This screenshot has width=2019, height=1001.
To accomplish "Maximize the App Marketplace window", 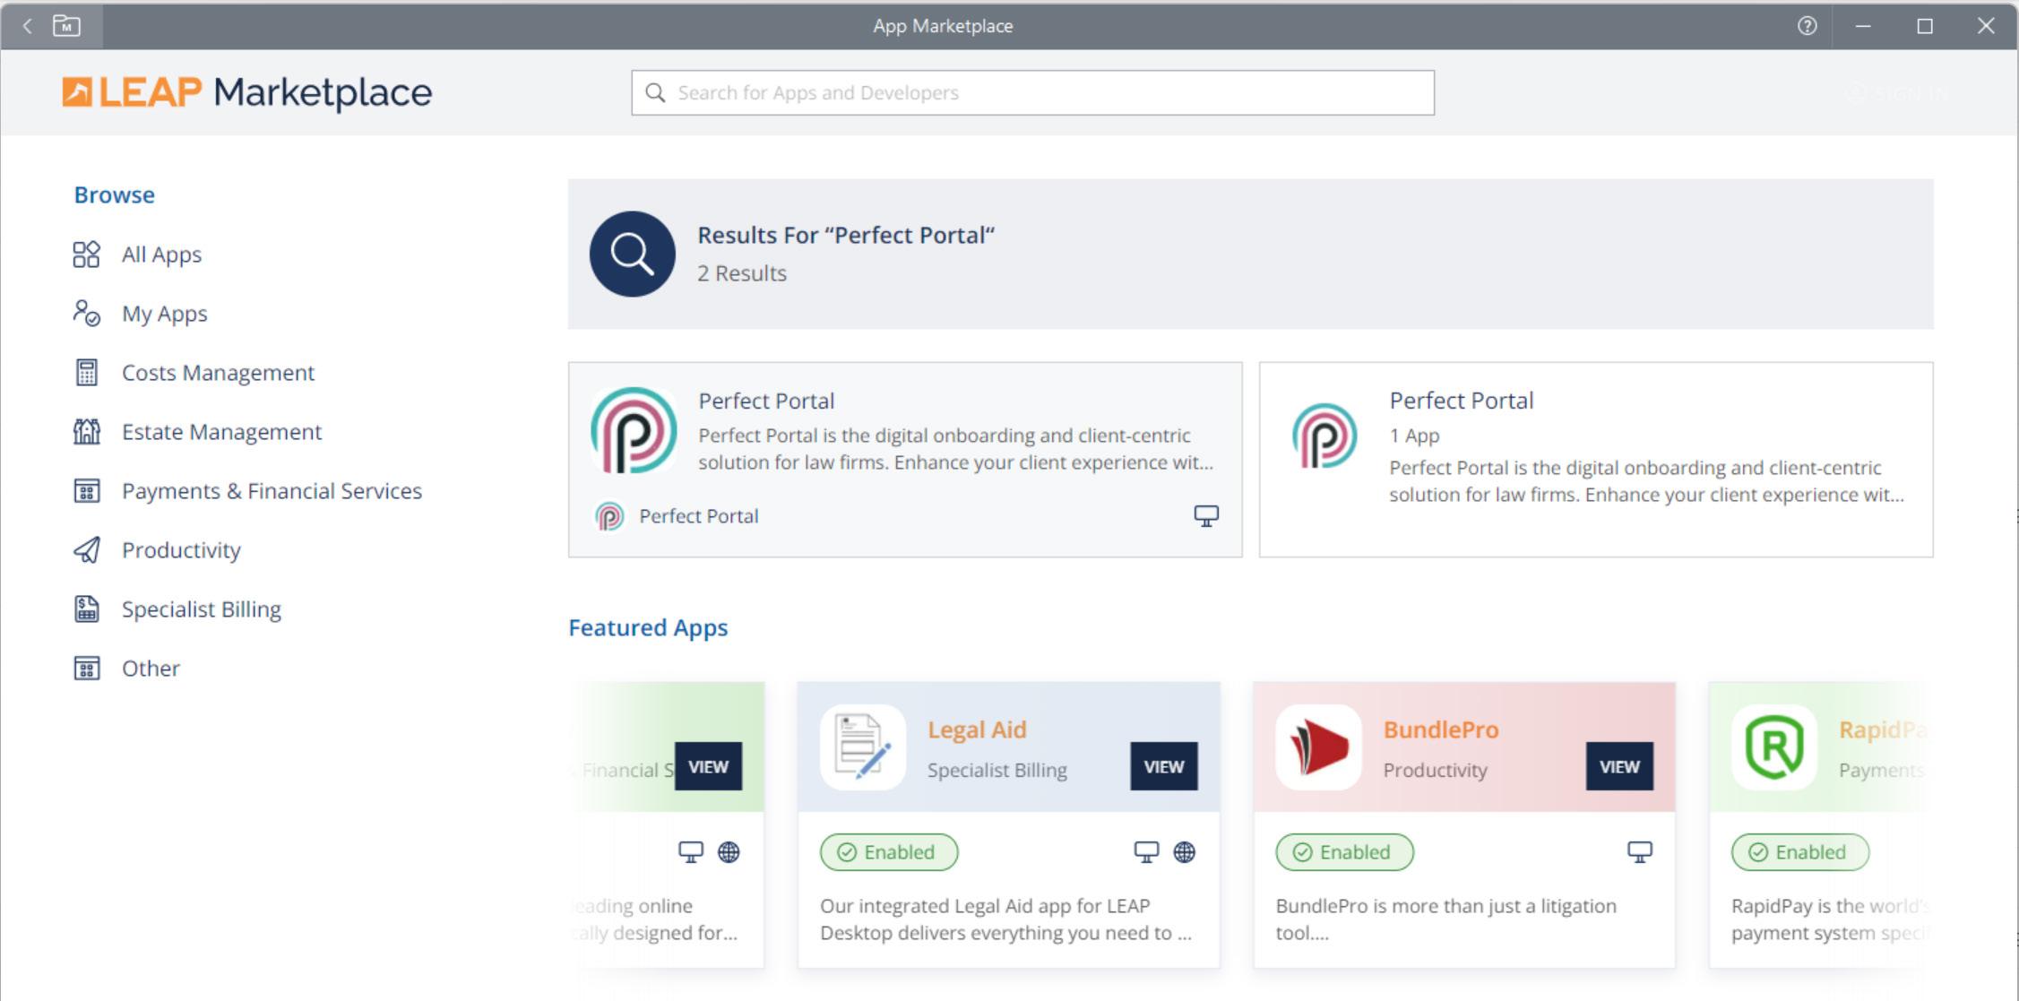I will (x=1925, y=26).
